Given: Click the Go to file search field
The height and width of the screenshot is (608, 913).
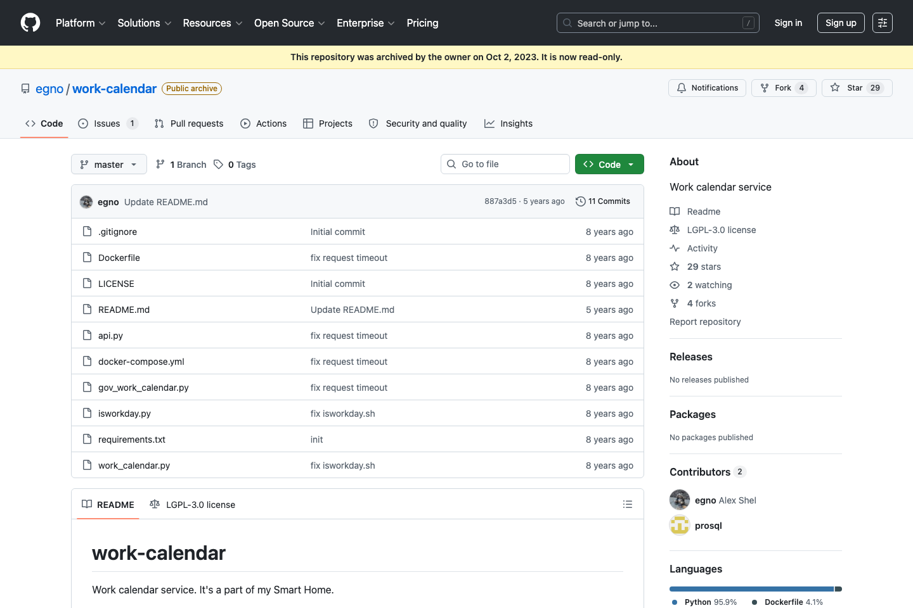Looking at the screenshot, I should pyautogui.click(x=505, y=163).
